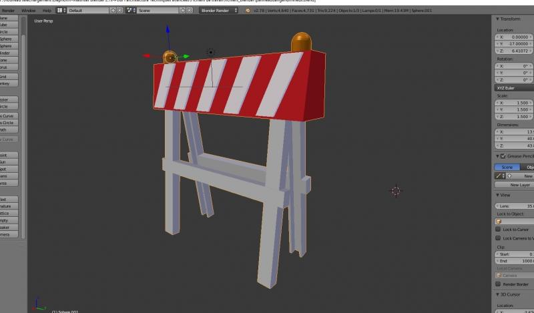534x313 pixels.
Task: Click the blue Z-axis manipulator arrow
Action: pos(168,30)
